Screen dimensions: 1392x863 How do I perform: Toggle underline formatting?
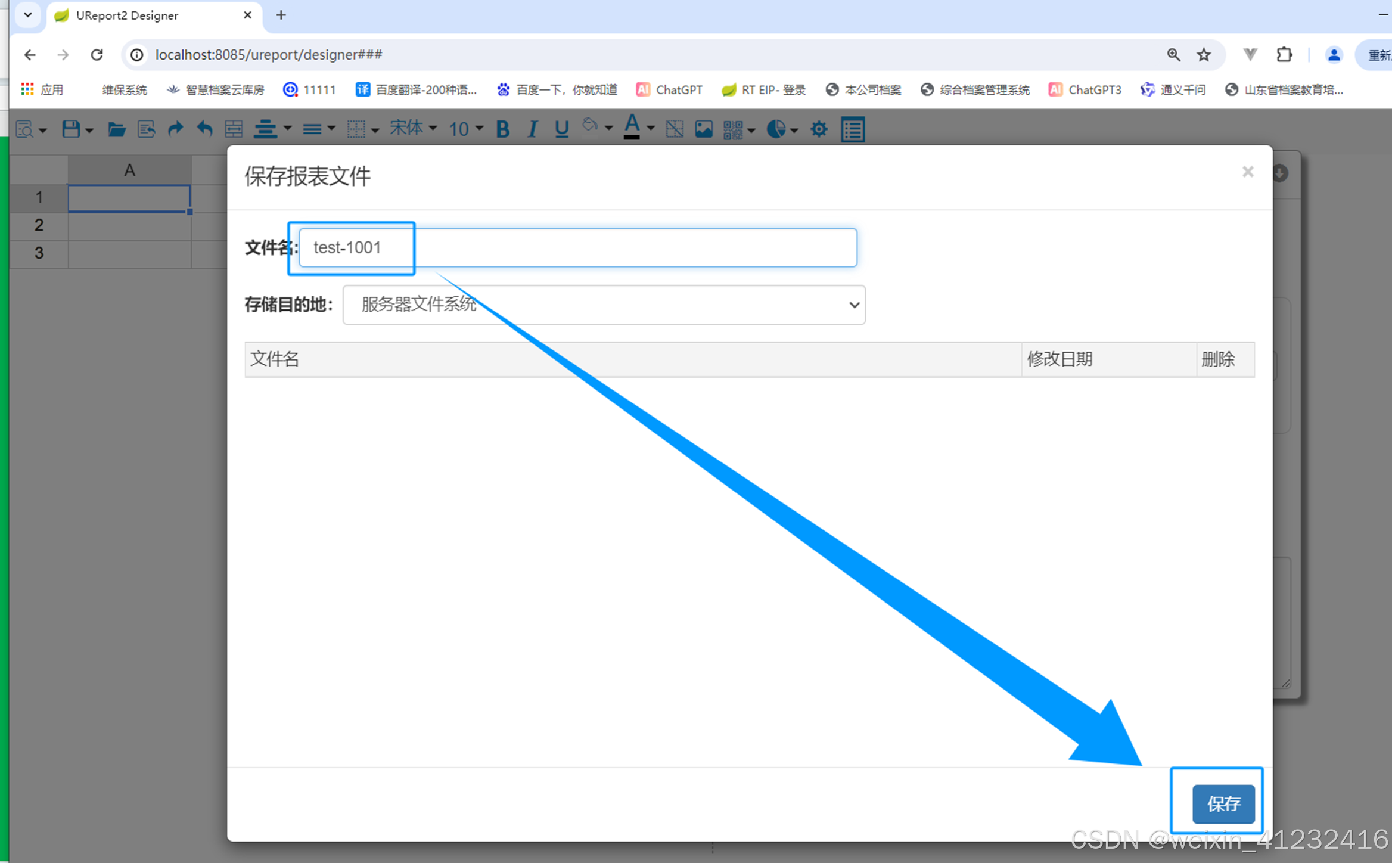[x=561, y=129]
